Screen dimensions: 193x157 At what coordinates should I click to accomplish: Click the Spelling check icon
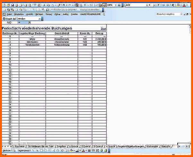[35, 5]
